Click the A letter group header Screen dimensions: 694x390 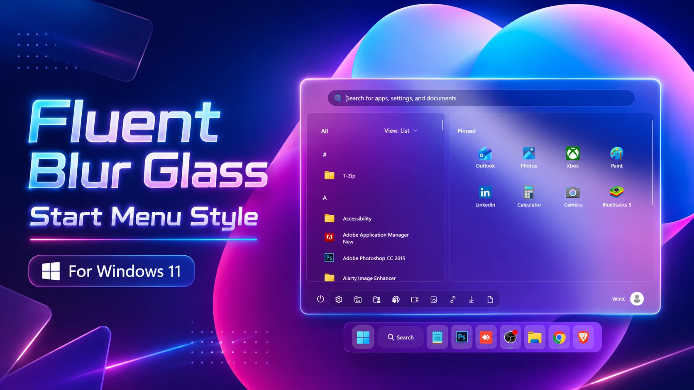tap(325, 198)
